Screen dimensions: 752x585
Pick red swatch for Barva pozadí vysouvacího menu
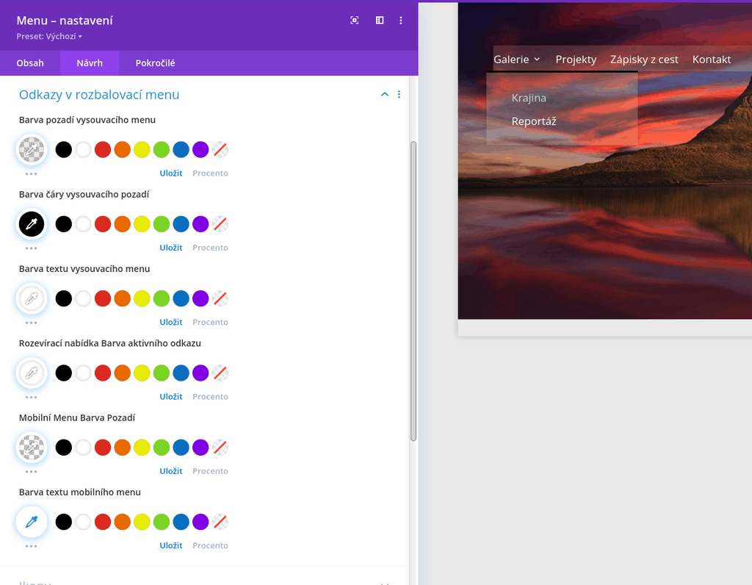click(x=103, y=150)
